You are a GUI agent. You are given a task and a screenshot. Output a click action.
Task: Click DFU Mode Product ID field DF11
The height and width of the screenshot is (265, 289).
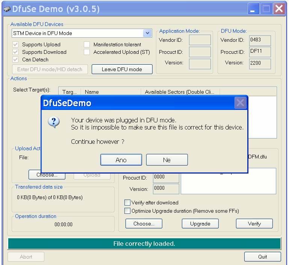click(260, 52)
